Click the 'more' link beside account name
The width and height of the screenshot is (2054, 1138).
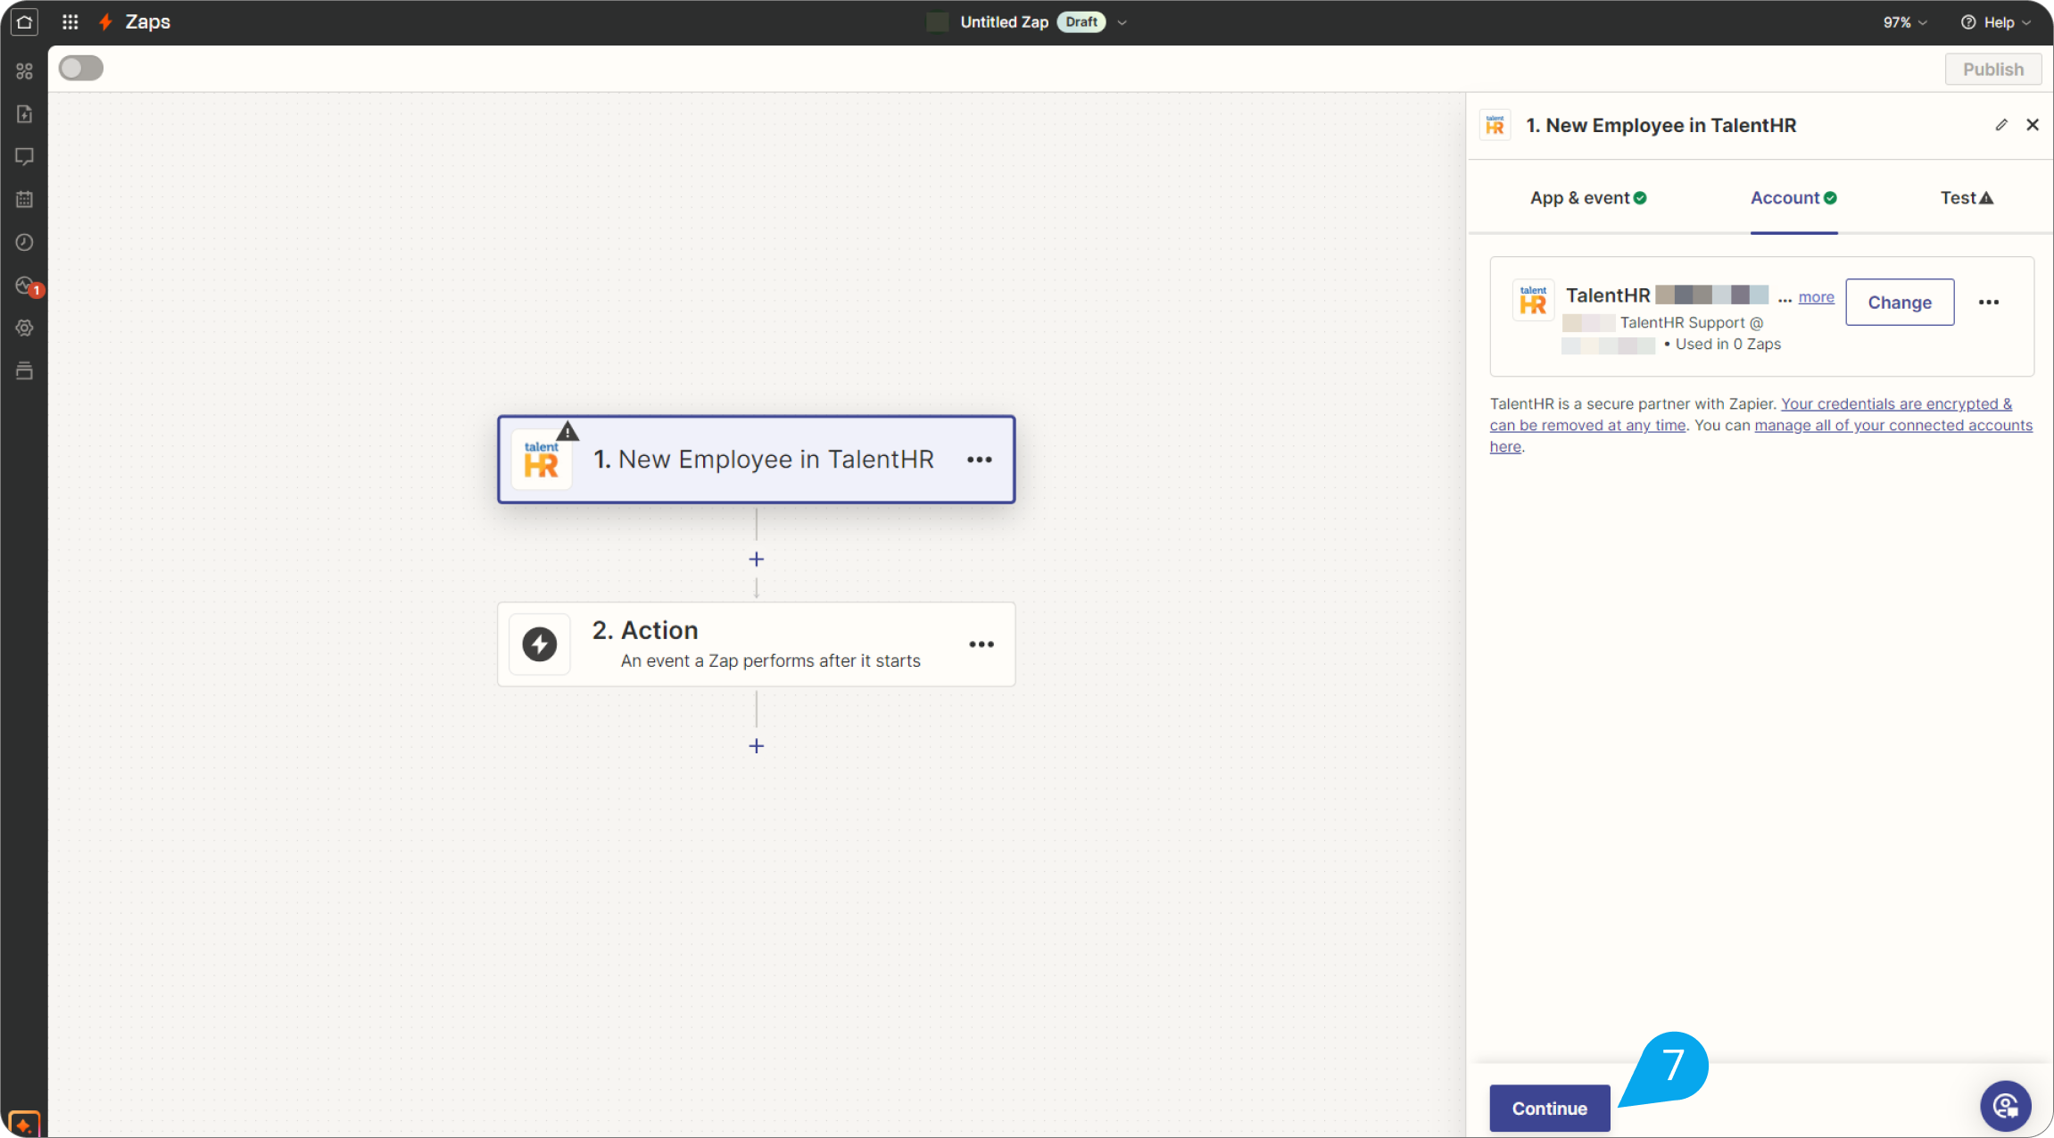1816,298
